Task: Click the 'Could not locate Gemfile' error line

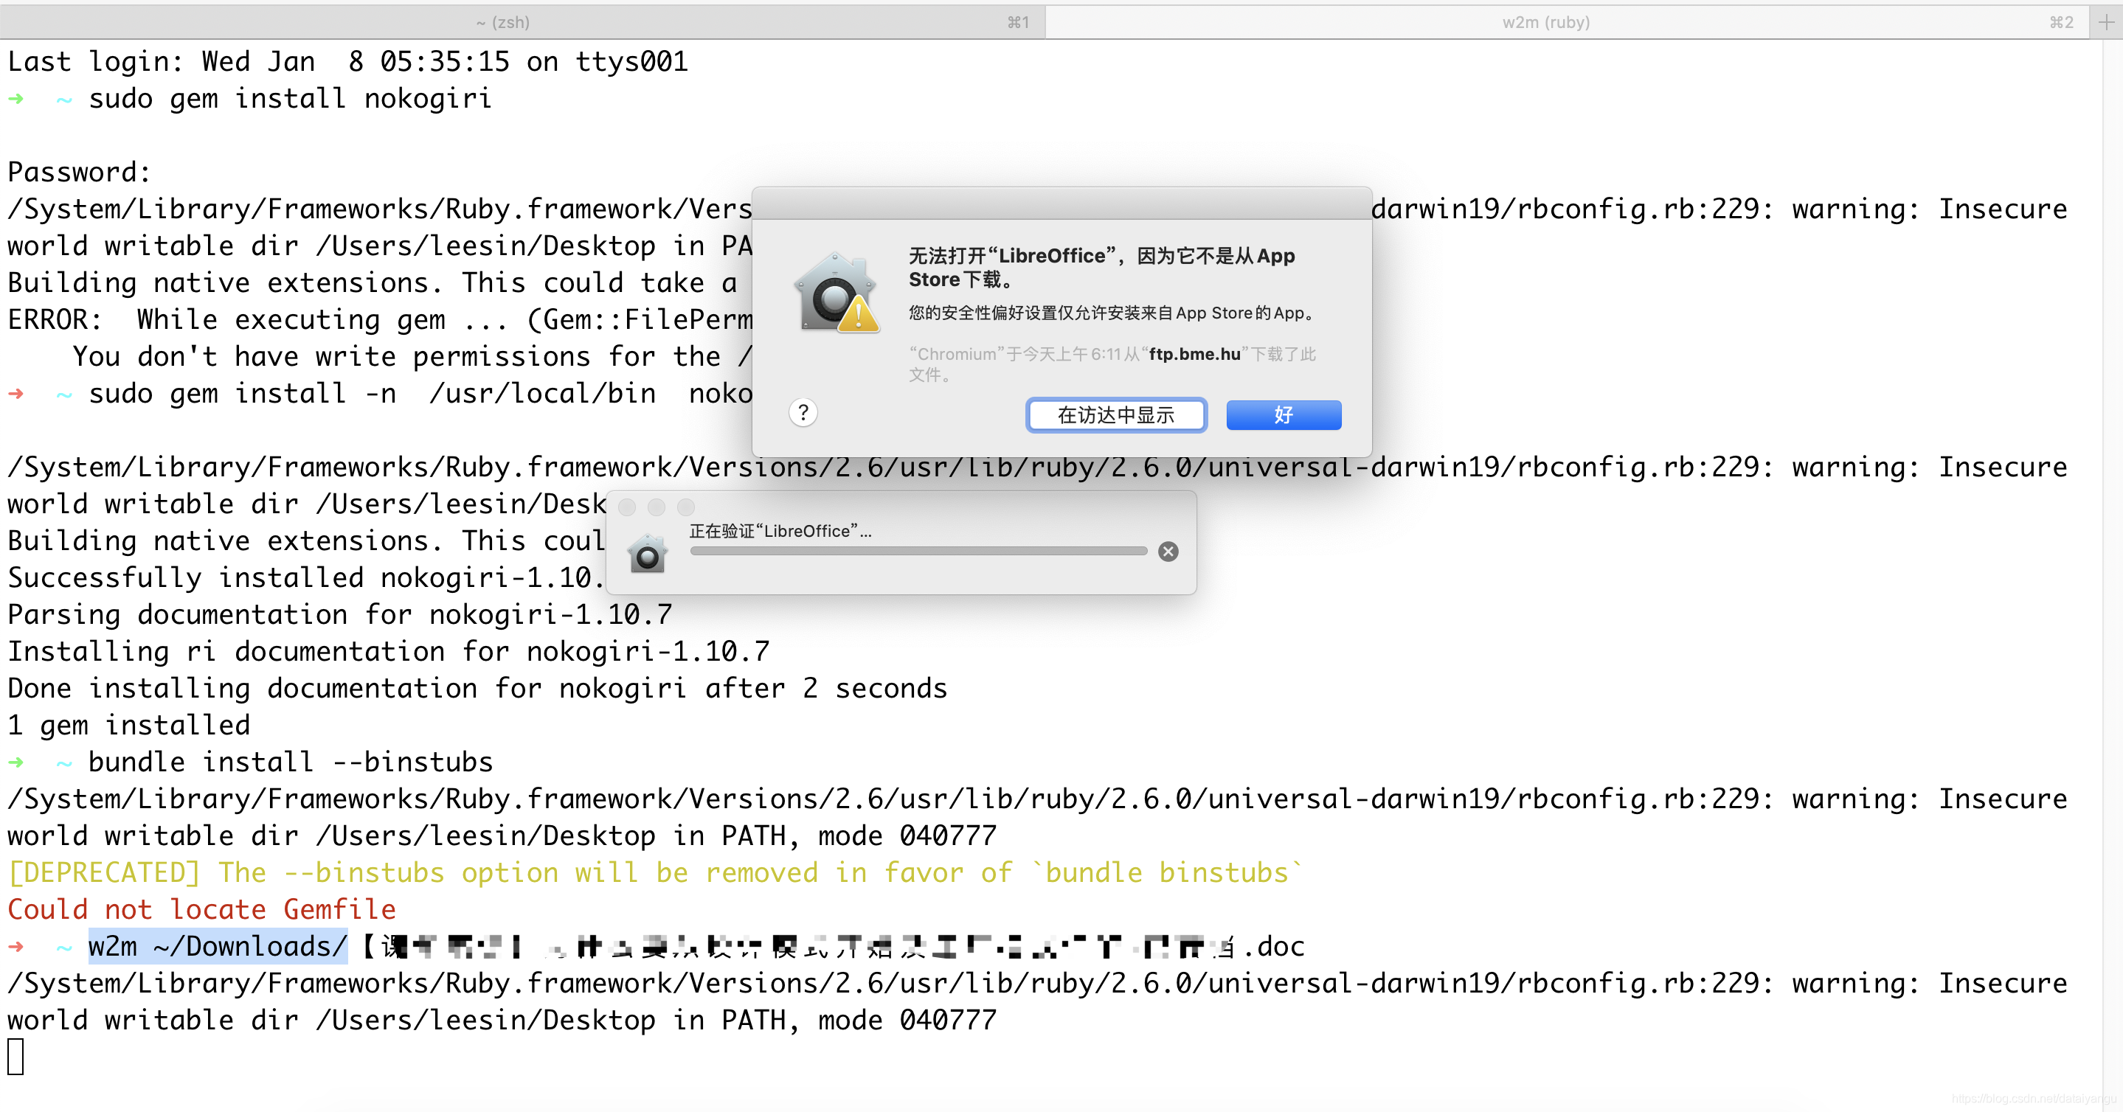Action: click(x=202, y=909)
